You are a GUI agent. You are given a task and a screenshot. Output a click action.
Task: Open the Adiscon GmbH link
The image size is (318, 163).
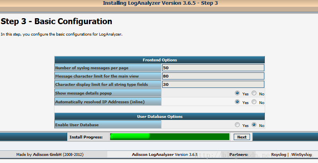coord(47,155)
